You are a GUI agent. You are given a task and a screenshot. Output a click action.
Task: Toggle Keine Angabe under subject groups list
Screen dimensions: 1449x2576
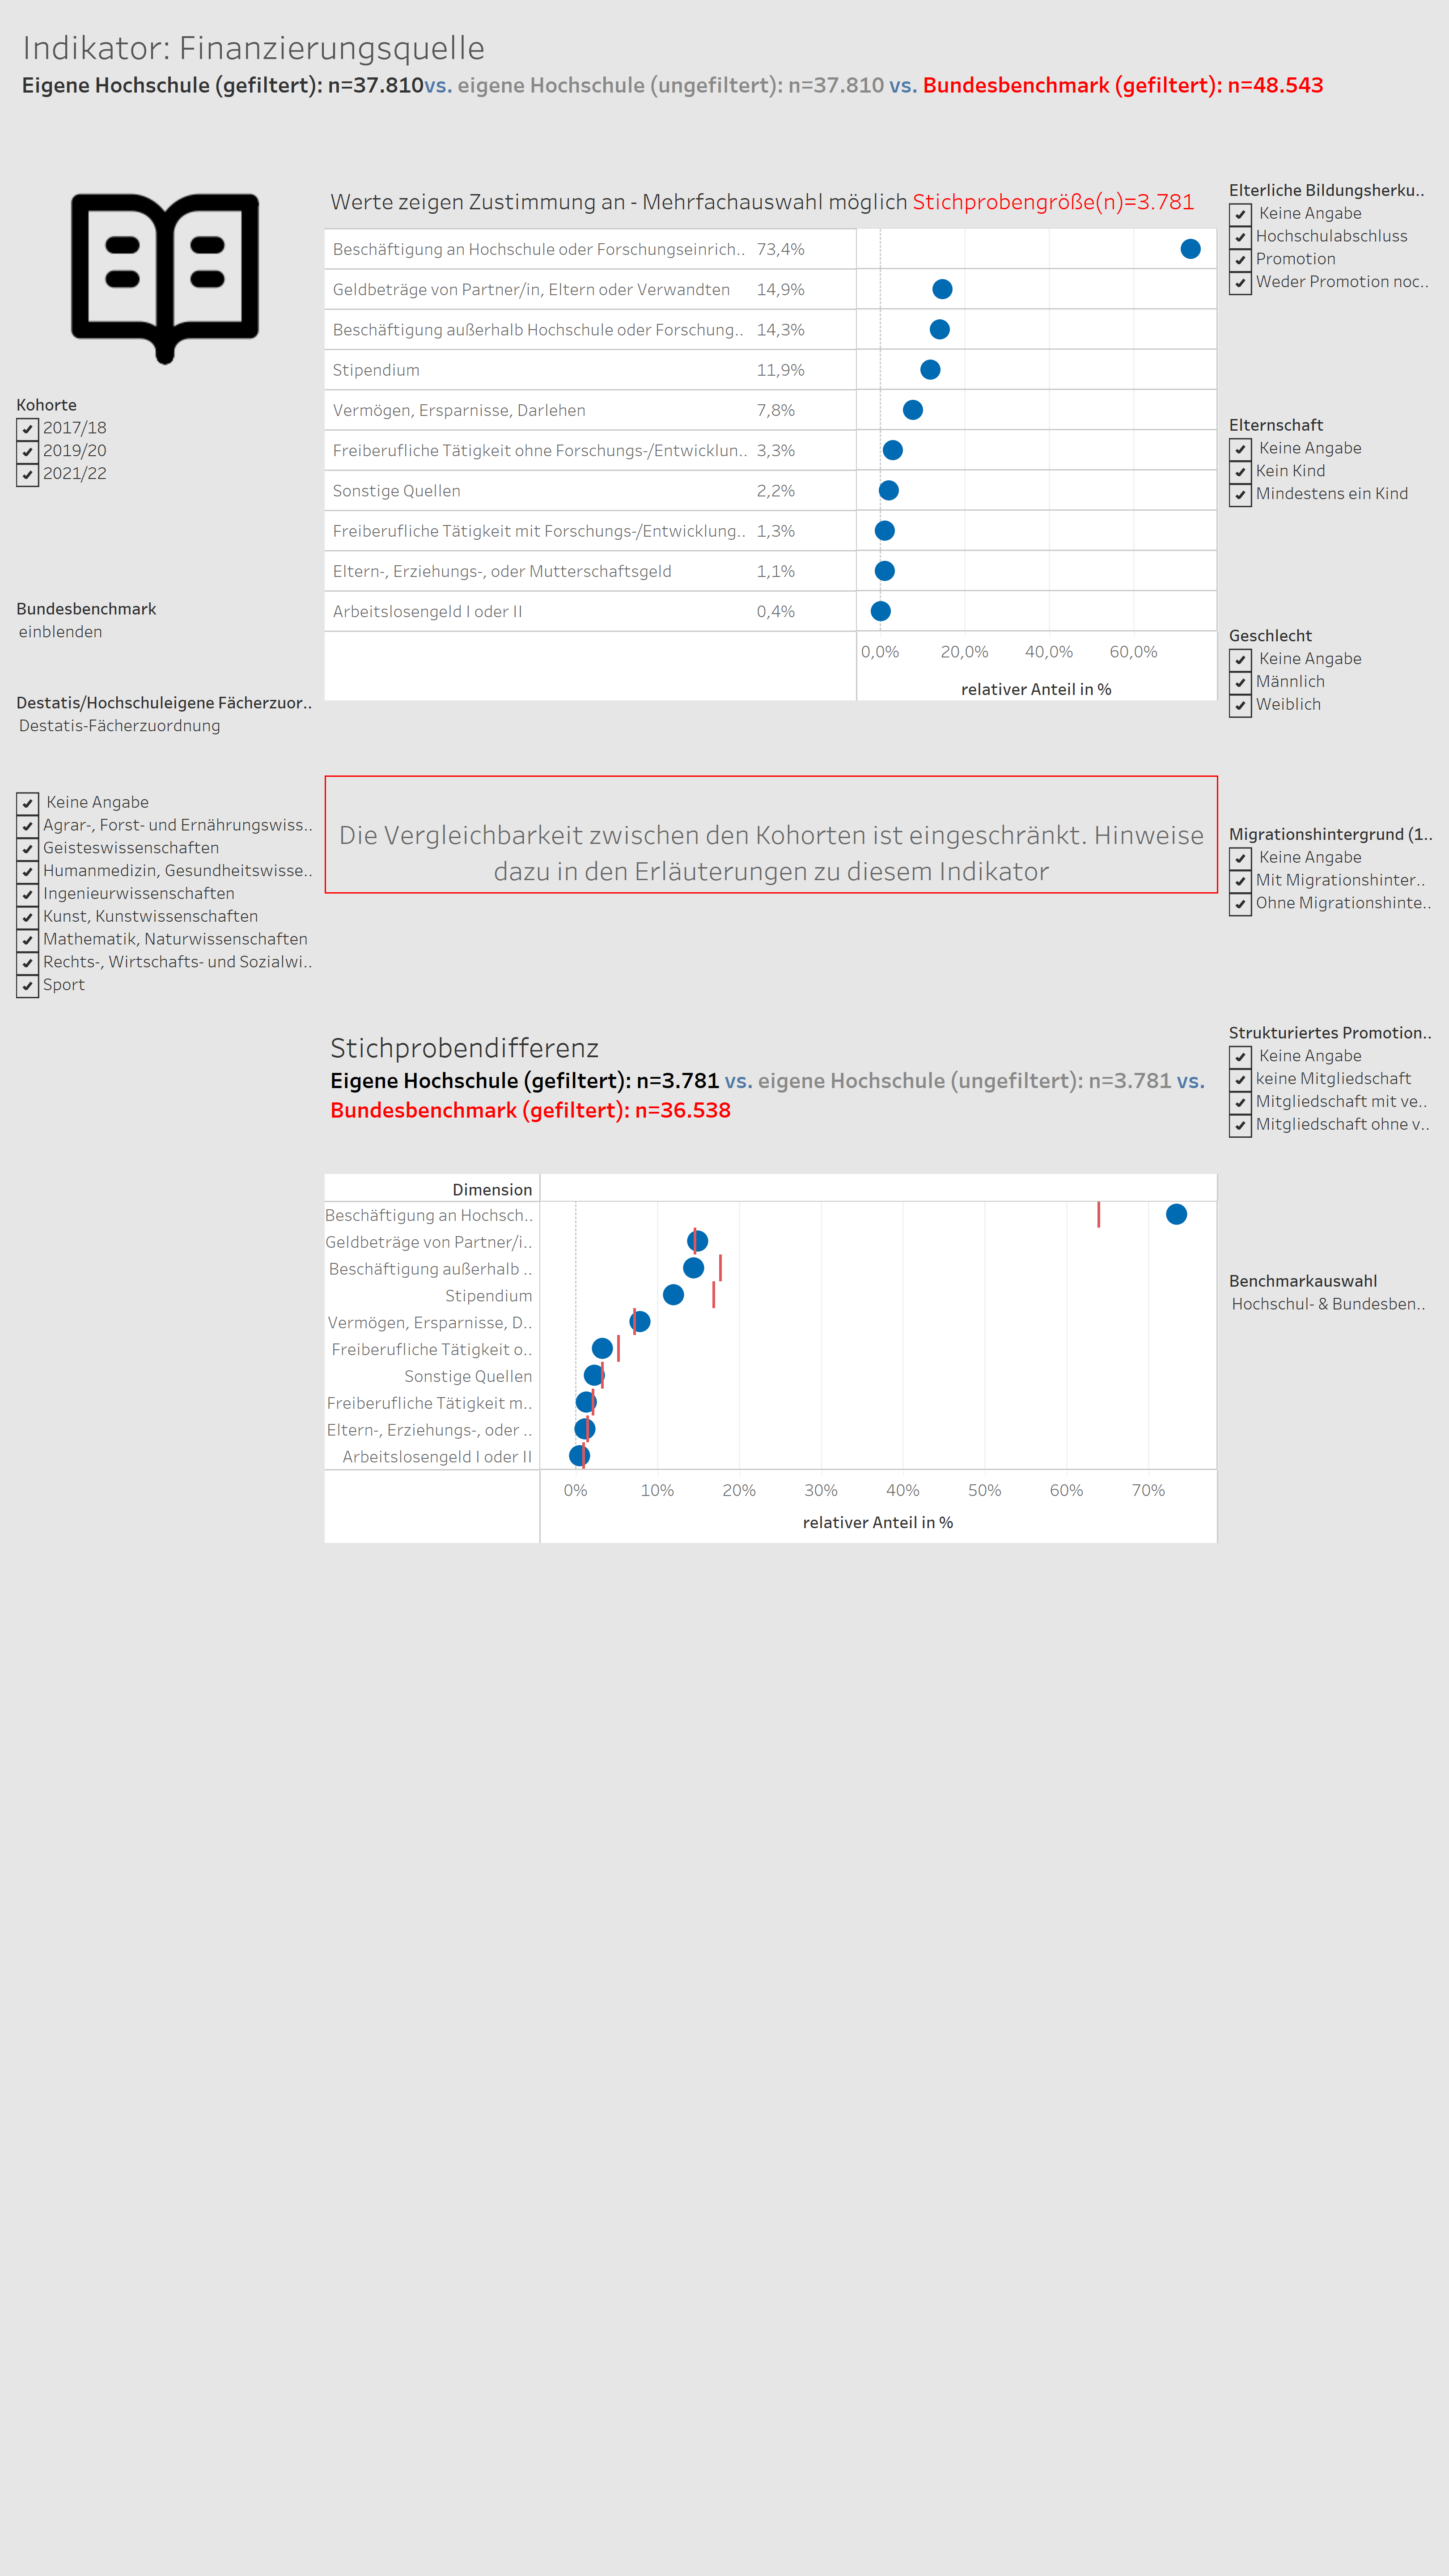(28, 803)
